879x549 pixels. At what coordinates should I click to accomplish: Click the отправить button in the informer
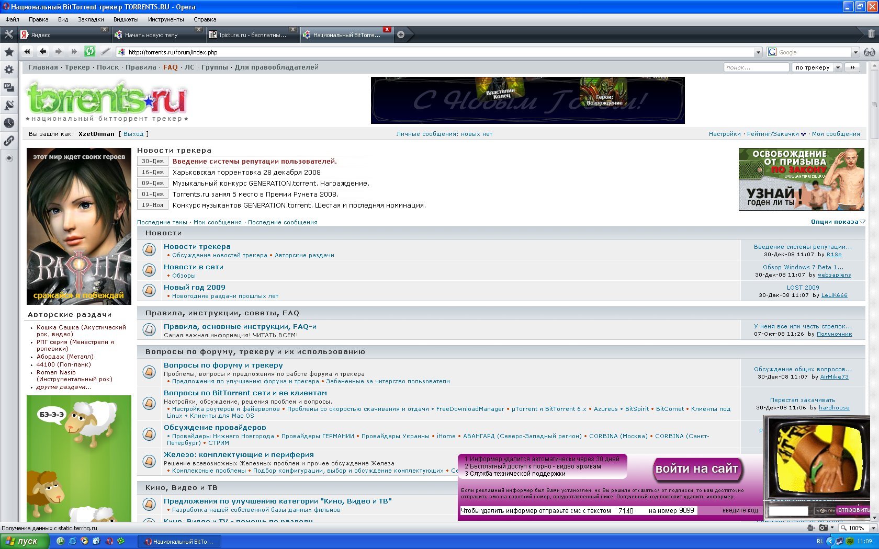click(x=853, y=510)
